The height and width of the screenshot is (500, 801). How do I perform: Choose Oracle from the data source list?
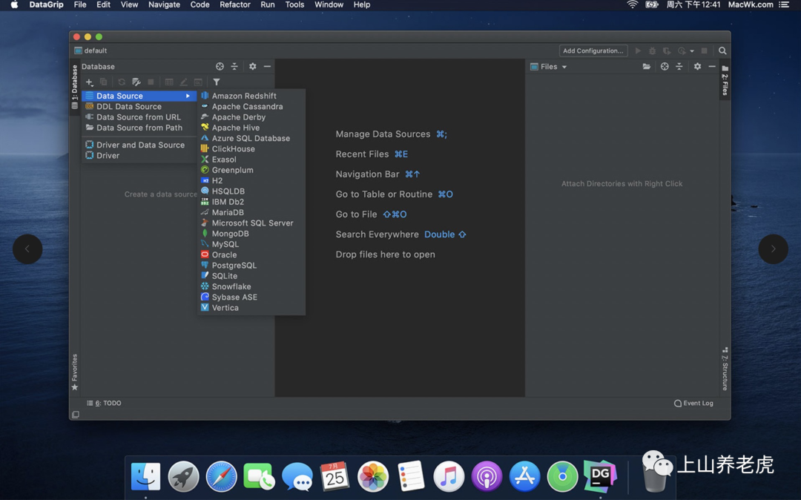pyautogui.click(x=251, y=254)
